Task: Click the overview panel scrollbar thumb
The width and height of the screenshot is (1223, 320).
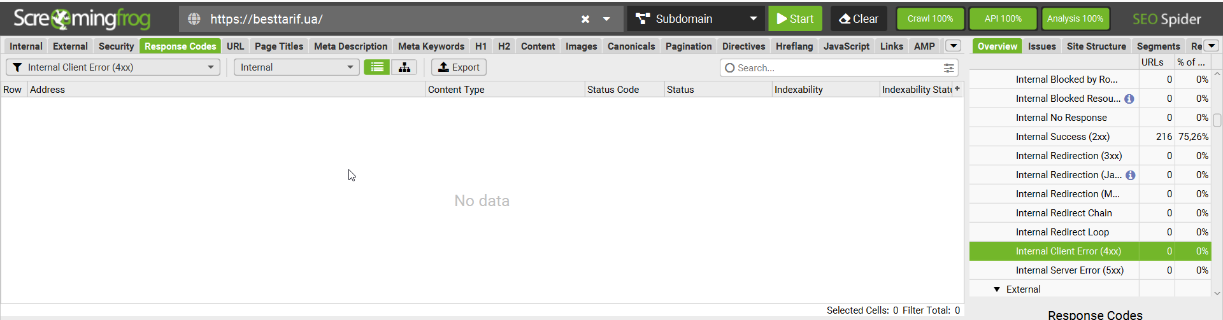Action: coord(1217,120)
